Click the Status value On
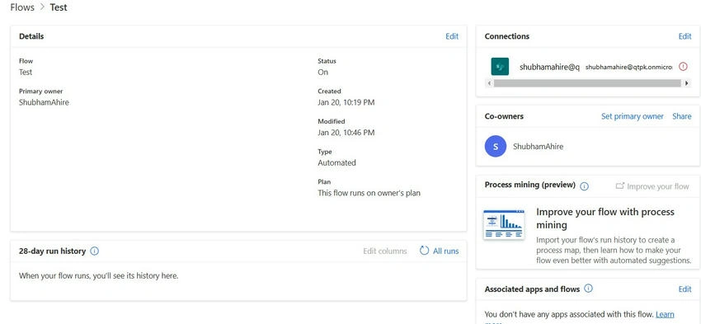The width and height of the screenshot is (701, 324). (x=322, y=72)
